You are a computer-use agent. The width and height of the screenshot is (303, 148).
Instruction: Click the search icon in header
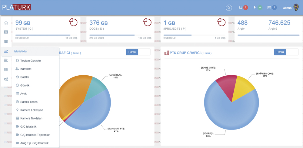[x=229, y=8]
